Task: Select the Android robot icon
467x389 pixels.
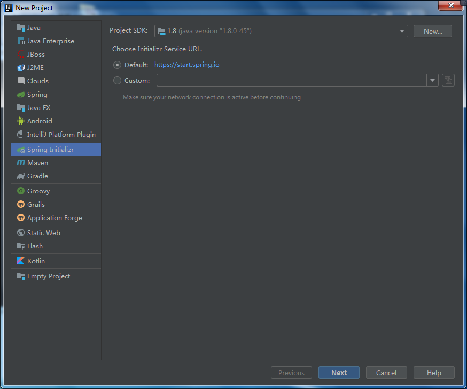Action: [x=21, y=121]
